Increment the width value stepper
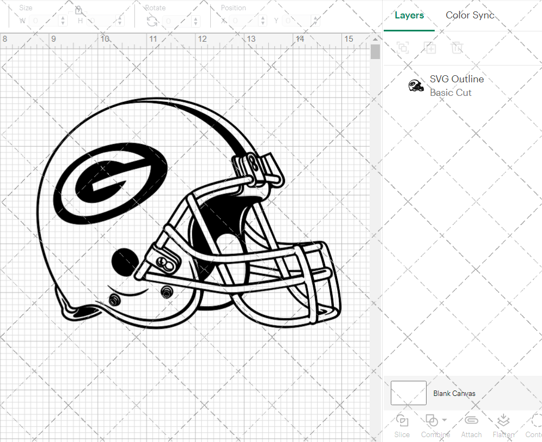The image size is (542, 442). (63, 18)
